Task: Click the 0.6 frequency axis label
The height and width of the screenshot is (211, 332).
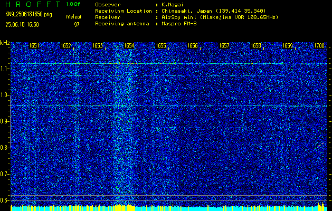Action: (4, 200)
